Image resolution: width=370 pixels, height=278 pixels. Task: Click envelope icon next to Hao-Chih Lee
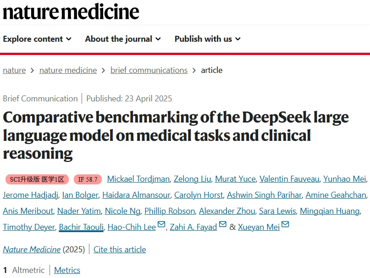[x=161, y=224]
